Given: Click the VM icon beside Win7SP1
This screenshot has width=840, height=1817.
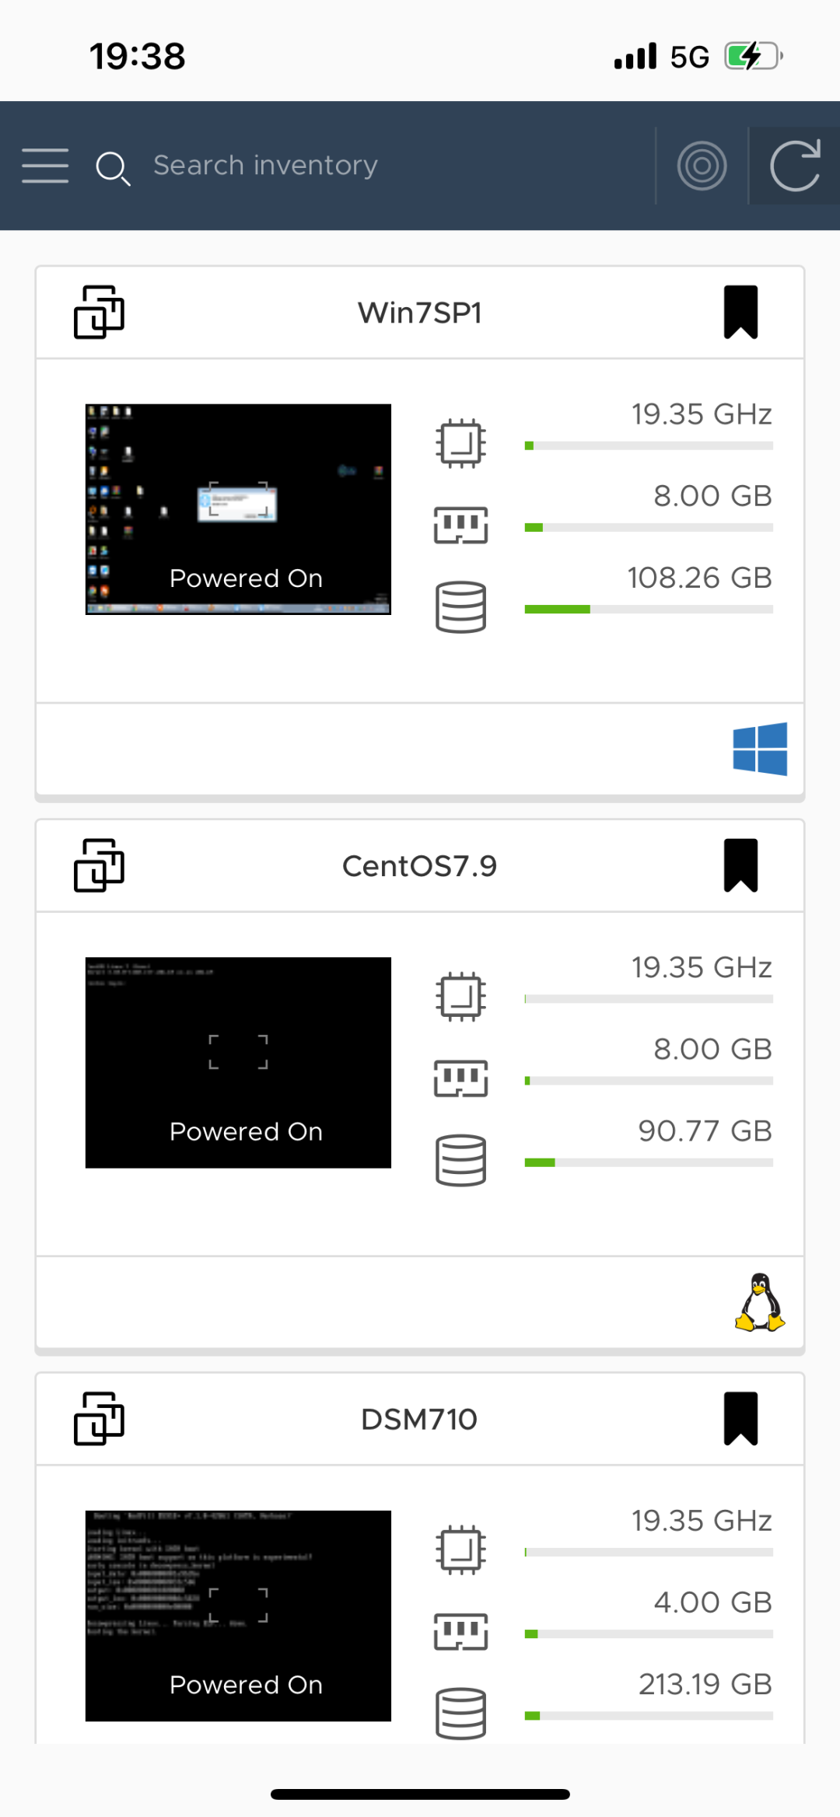Looking at the screenshot, I should (99, 313).
